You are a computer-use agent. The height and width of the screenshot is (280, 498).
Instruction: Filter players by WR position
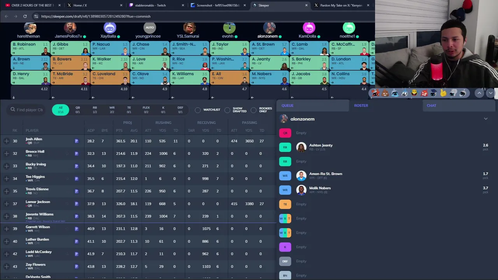point(112,110)
